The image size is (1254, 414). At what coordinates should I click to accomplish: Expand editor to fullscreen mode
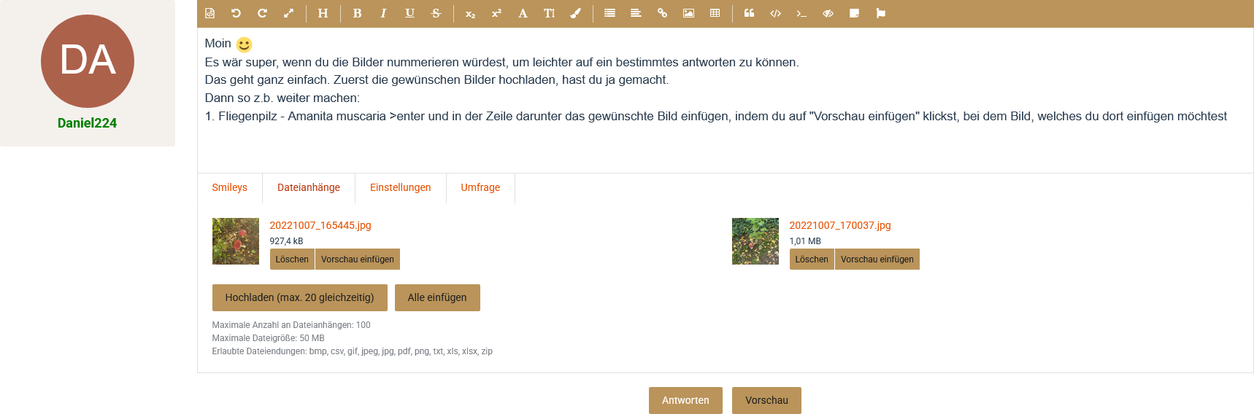[x=288, y=13]
